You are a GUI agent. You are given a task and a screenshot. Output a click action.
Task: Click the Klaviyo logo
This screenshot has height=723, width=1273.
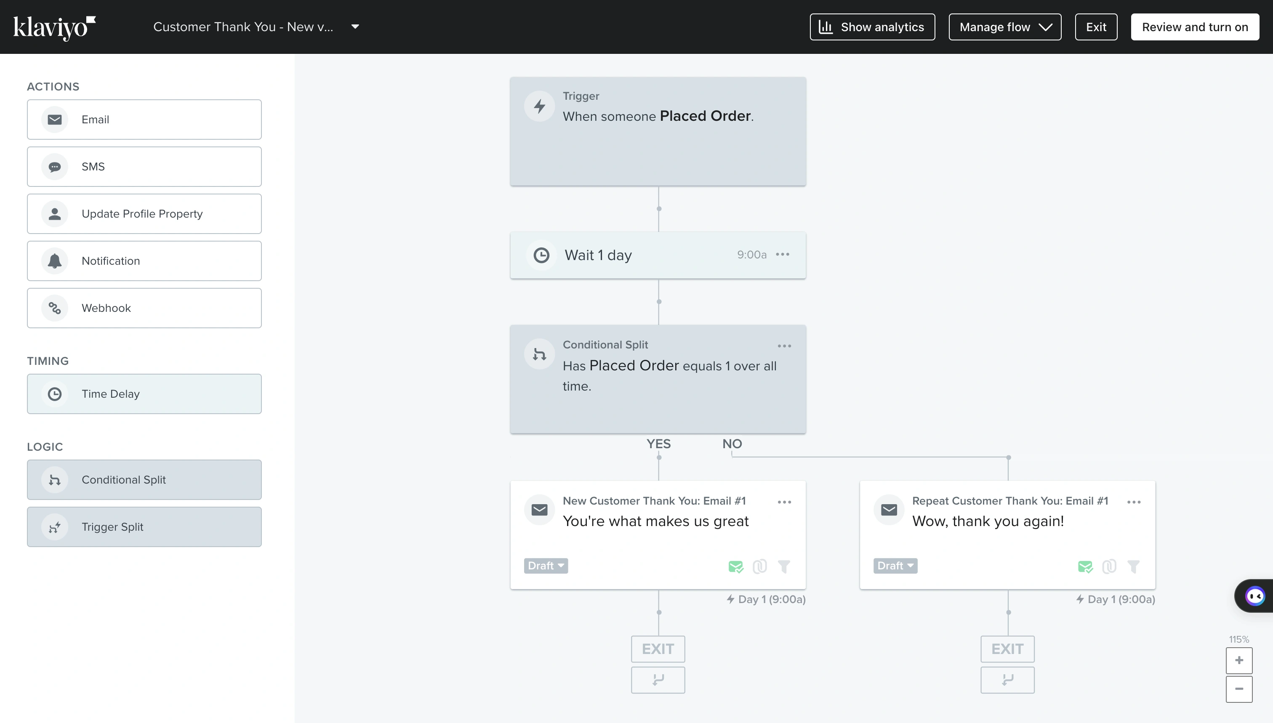54,27
